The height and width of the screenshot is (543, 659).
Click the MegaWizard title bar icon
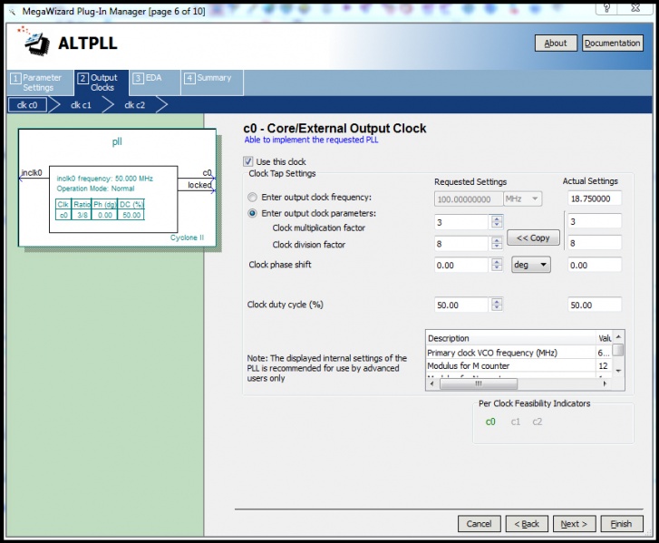point(12,12)
